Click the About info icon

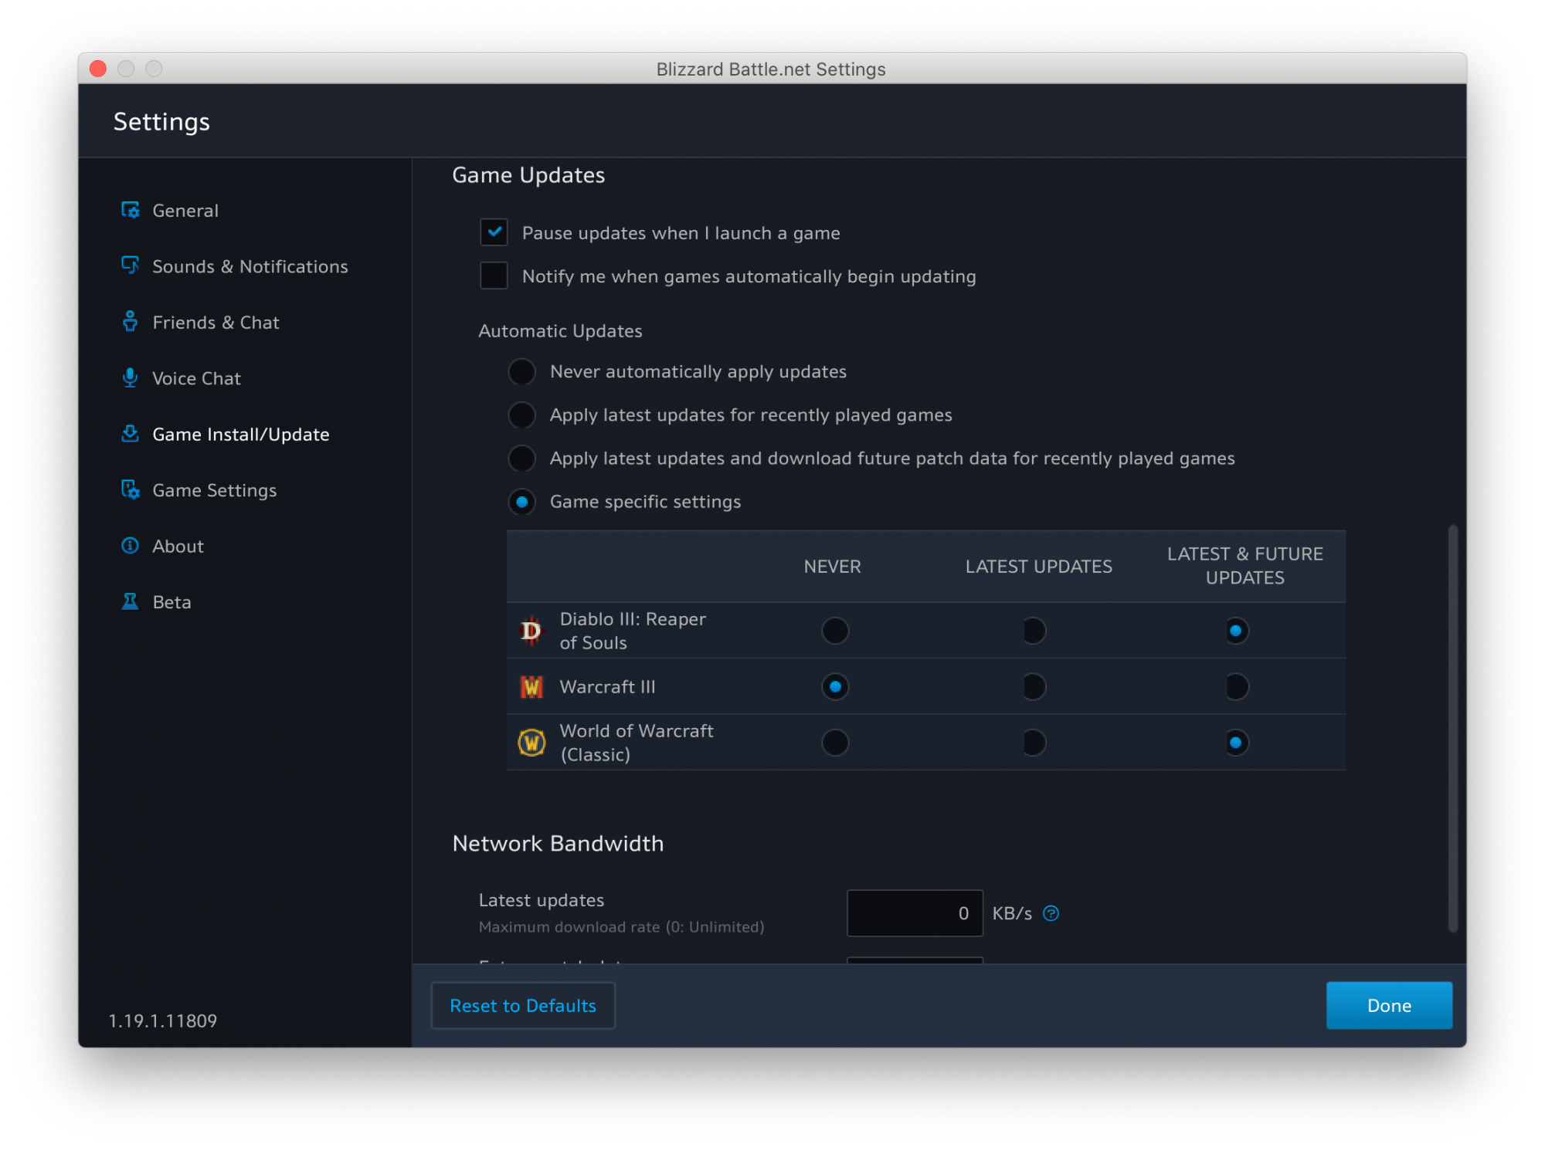point(130,546)
